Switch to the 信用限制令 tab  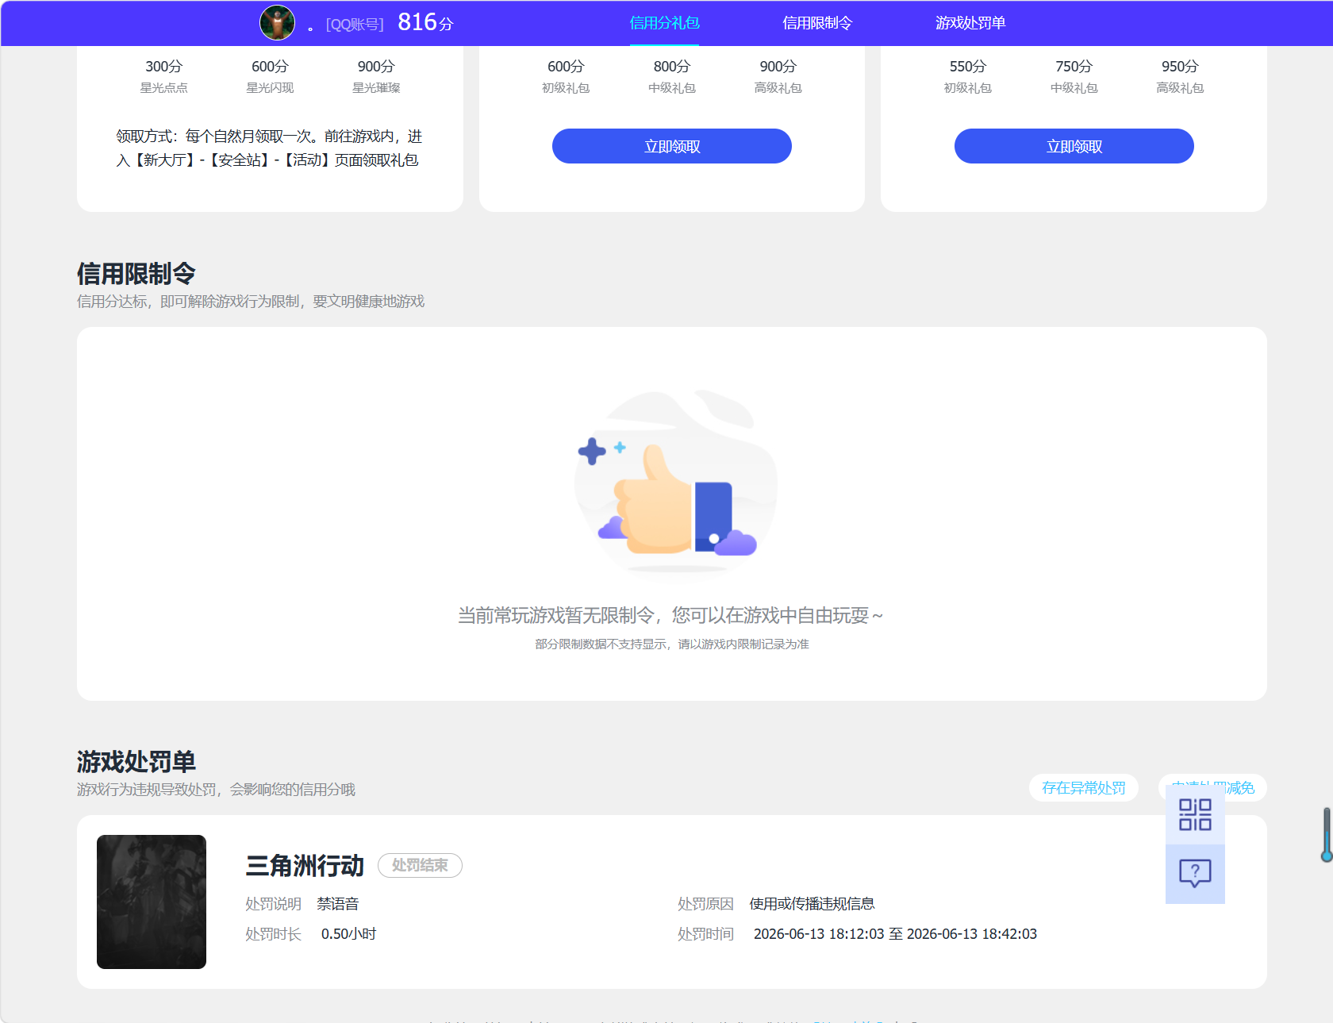pos(817,23)
